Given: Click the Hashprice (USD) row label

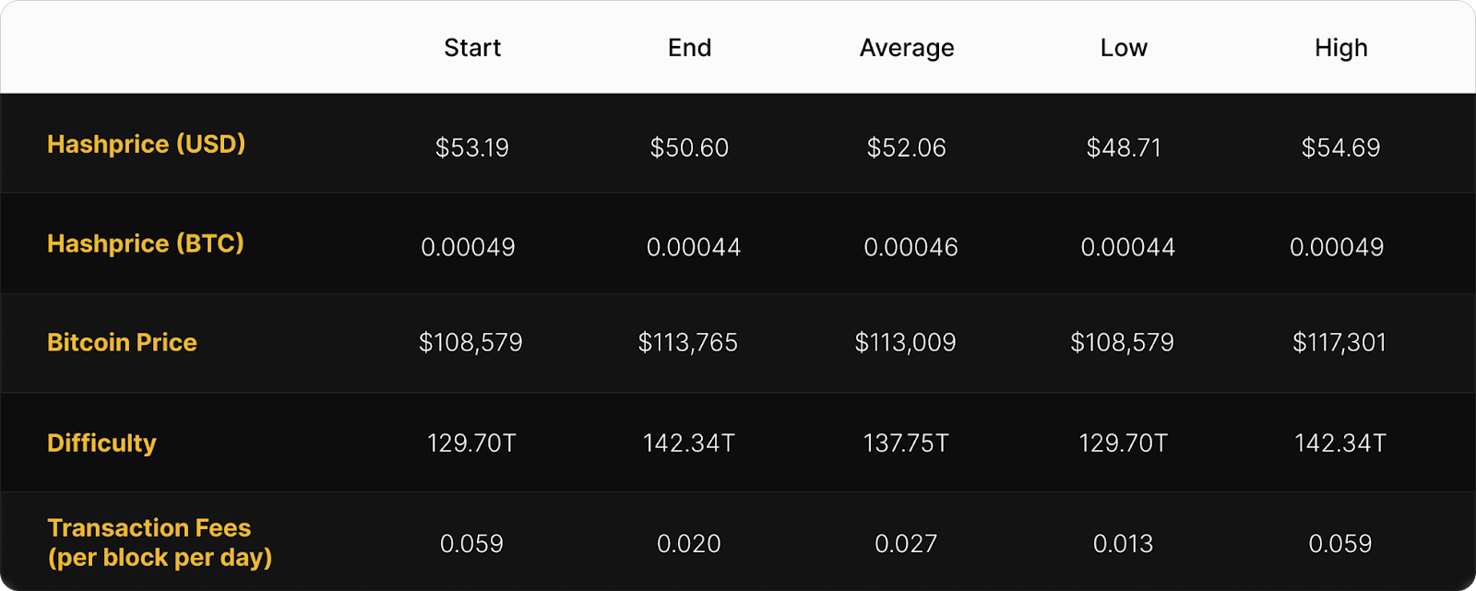Looking at the screenshot, I should point(146,145).
